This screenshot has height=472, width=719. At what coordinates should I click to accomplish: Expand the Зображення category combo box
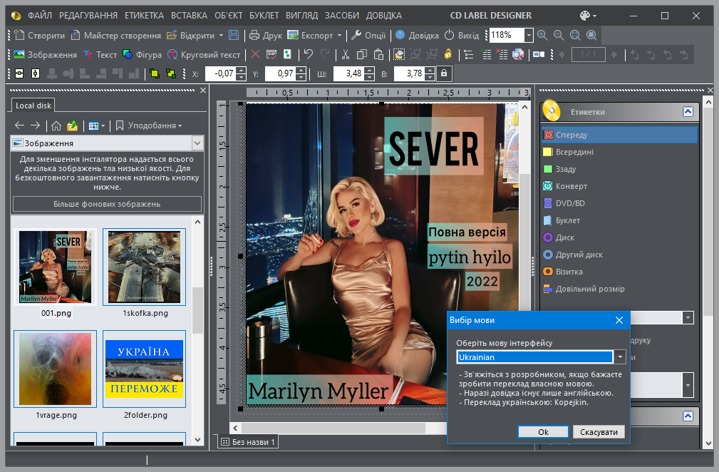(x=197, y=143)
